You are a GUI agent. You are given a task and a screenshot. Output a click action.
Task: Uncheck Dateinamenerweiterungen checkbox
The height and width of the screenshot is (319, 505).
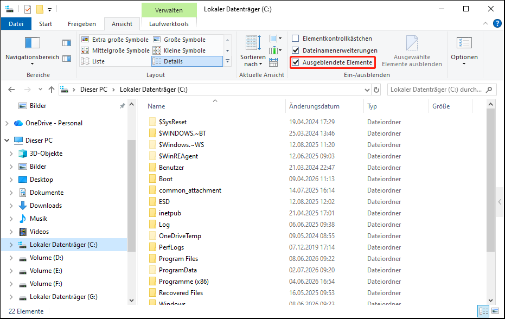295,50
